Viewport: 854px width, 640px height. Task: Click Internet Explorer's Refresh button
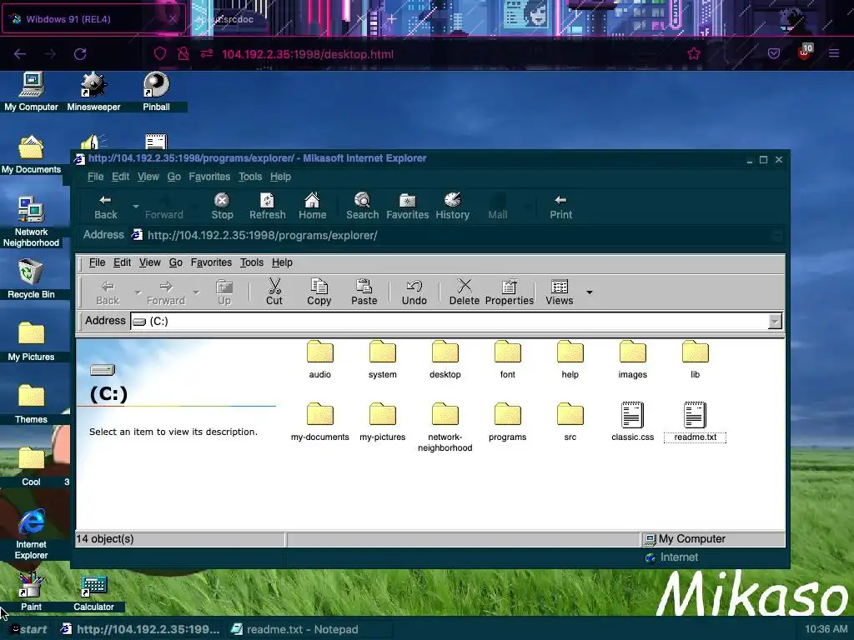pyautogui.click(x=268, y=207)
